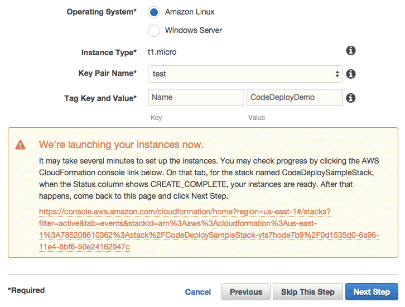Click the dropdown arrows on test selector
The height and width of the screenshot is (307, 405).
[x=337, y=74]
